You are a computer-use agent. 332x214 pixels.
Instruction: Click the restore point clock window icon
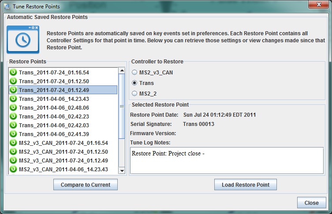coord(23,40)
